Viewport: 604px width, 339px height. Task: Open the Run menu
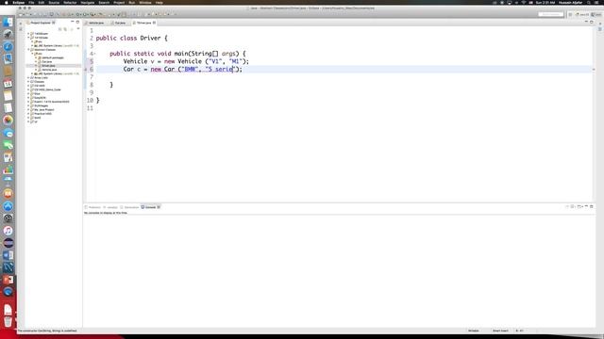coord(132,2)
